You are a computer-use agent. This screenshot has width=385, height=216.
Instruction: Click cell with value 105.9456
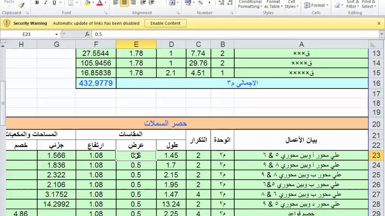[96, 63]
